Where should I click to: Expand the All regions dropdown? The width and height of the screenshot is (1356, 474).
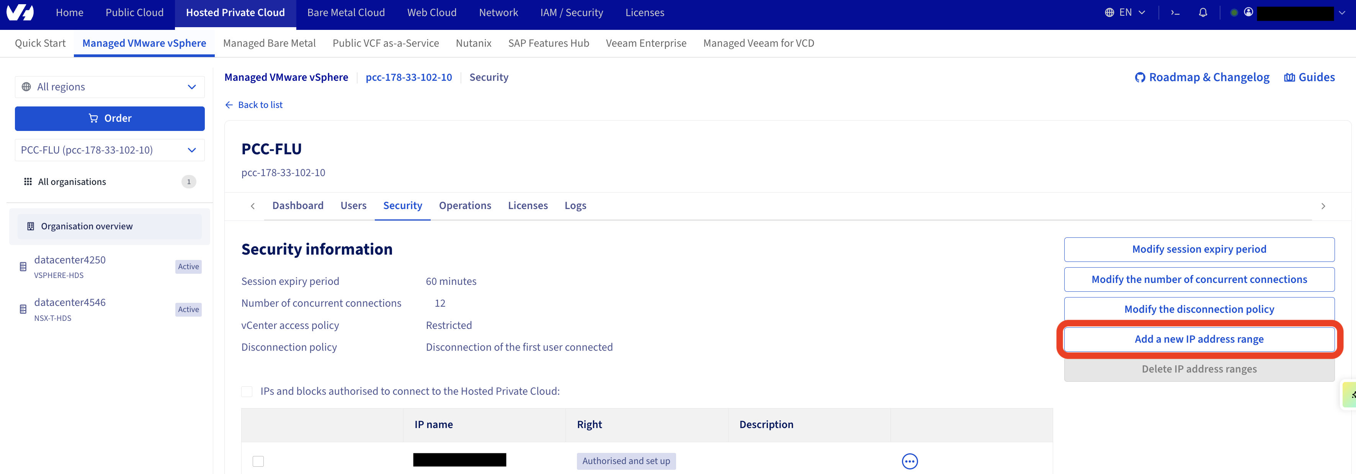(x=109, y=87)
